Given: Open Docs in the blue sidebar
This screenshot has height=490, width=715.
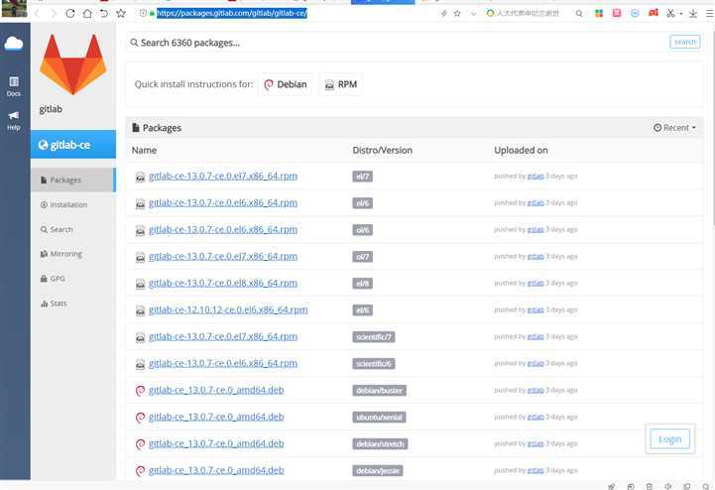Looking at the screenshot, I should coord(14,86).
